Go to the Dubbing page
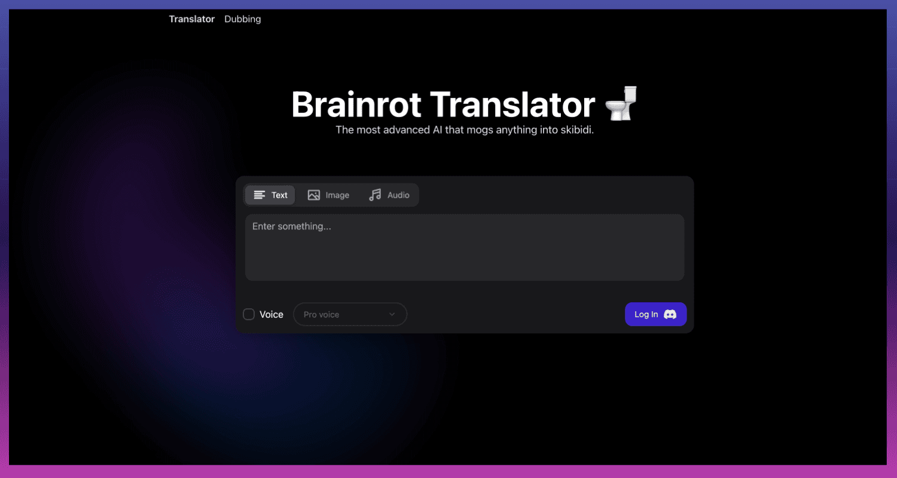Viewport: 897px width, 478px height. pos(242,19)
